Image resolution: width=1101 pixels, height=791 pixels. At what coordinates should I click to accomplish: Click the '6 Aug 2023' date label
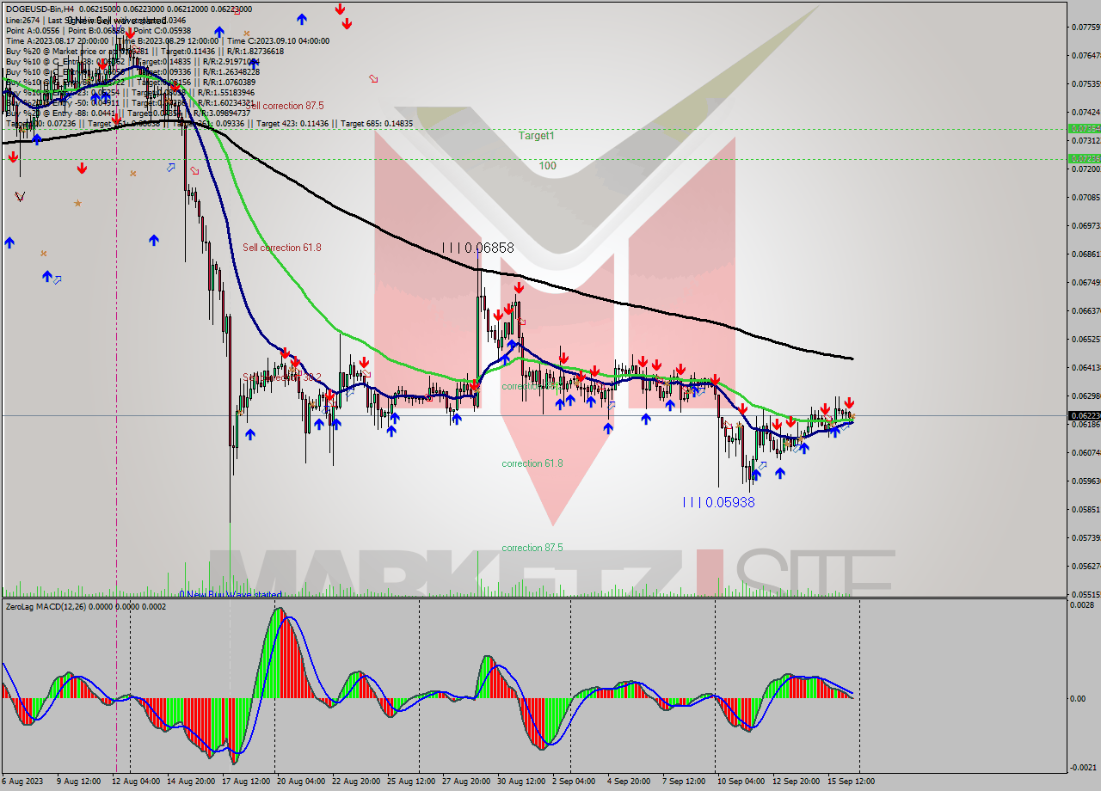pyautogui.click(x=23, y=782)
